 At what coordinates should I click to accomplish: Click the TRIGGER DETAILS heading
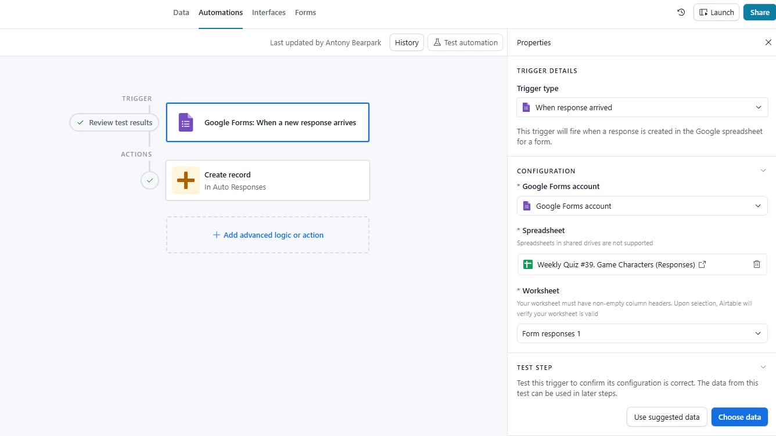[547, 71]
